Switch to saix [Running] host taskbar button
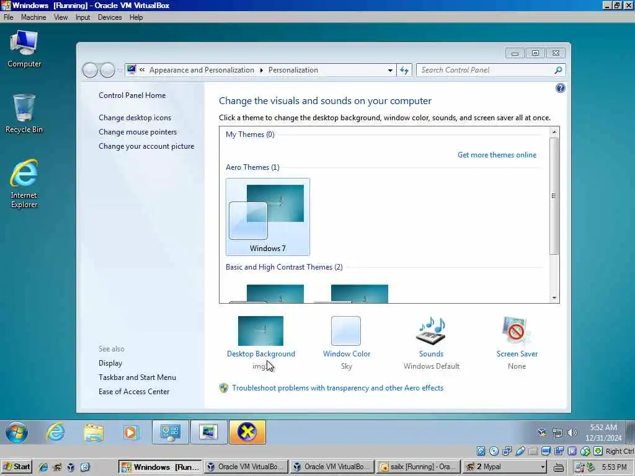635x476 pixels. [x=419, y=467]
